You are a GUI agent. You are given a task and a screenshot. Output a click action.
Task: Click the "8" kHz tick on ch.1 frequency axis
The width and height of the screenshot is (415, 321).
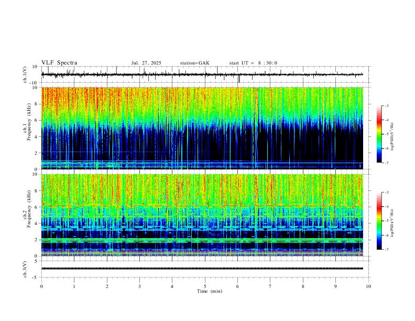[x=36, y=104]
